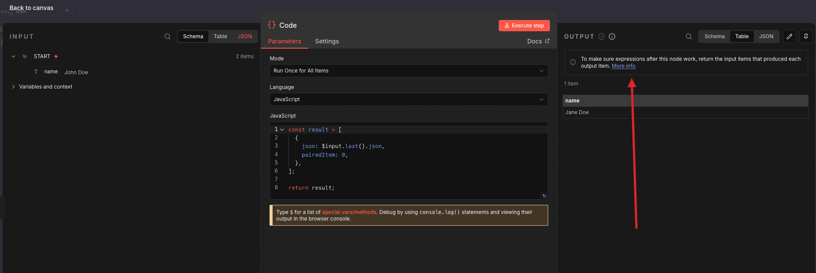Viewport: 816px width, 273px height.
Task: Click the Execute step button
Action: pos(524,26)
